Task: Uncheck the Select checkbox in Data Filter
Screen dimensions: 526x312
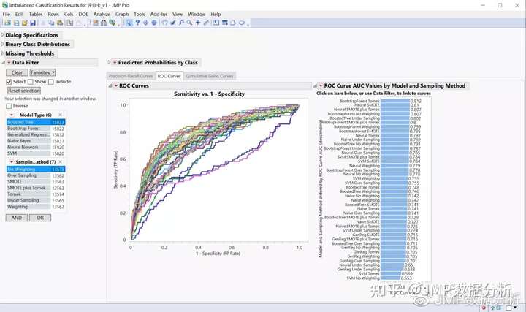Action: coord(9,82)
